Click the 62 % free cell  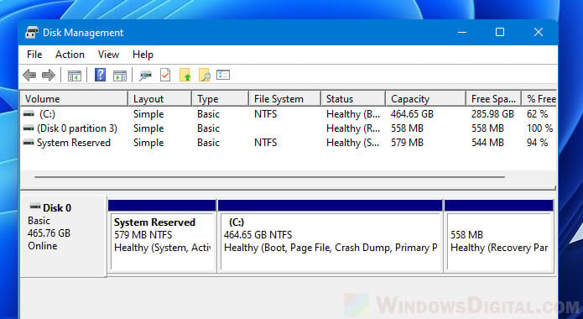(x=537, y=114)
